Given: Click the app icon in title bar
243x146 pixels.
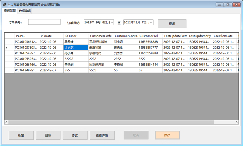Looking at the screenshot, I should tap(4, 5).
